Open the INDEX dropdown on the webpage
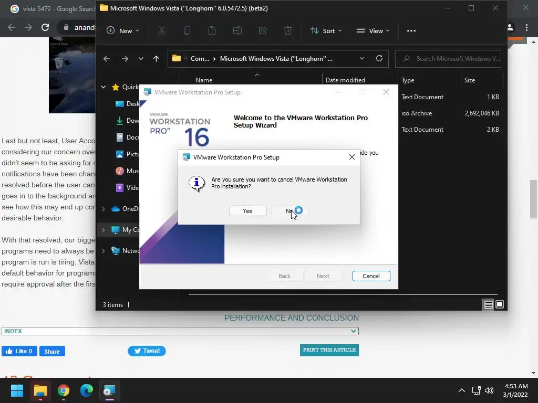Image resolution: width=538 pixels, height=403 pixels. coord(180,331)
